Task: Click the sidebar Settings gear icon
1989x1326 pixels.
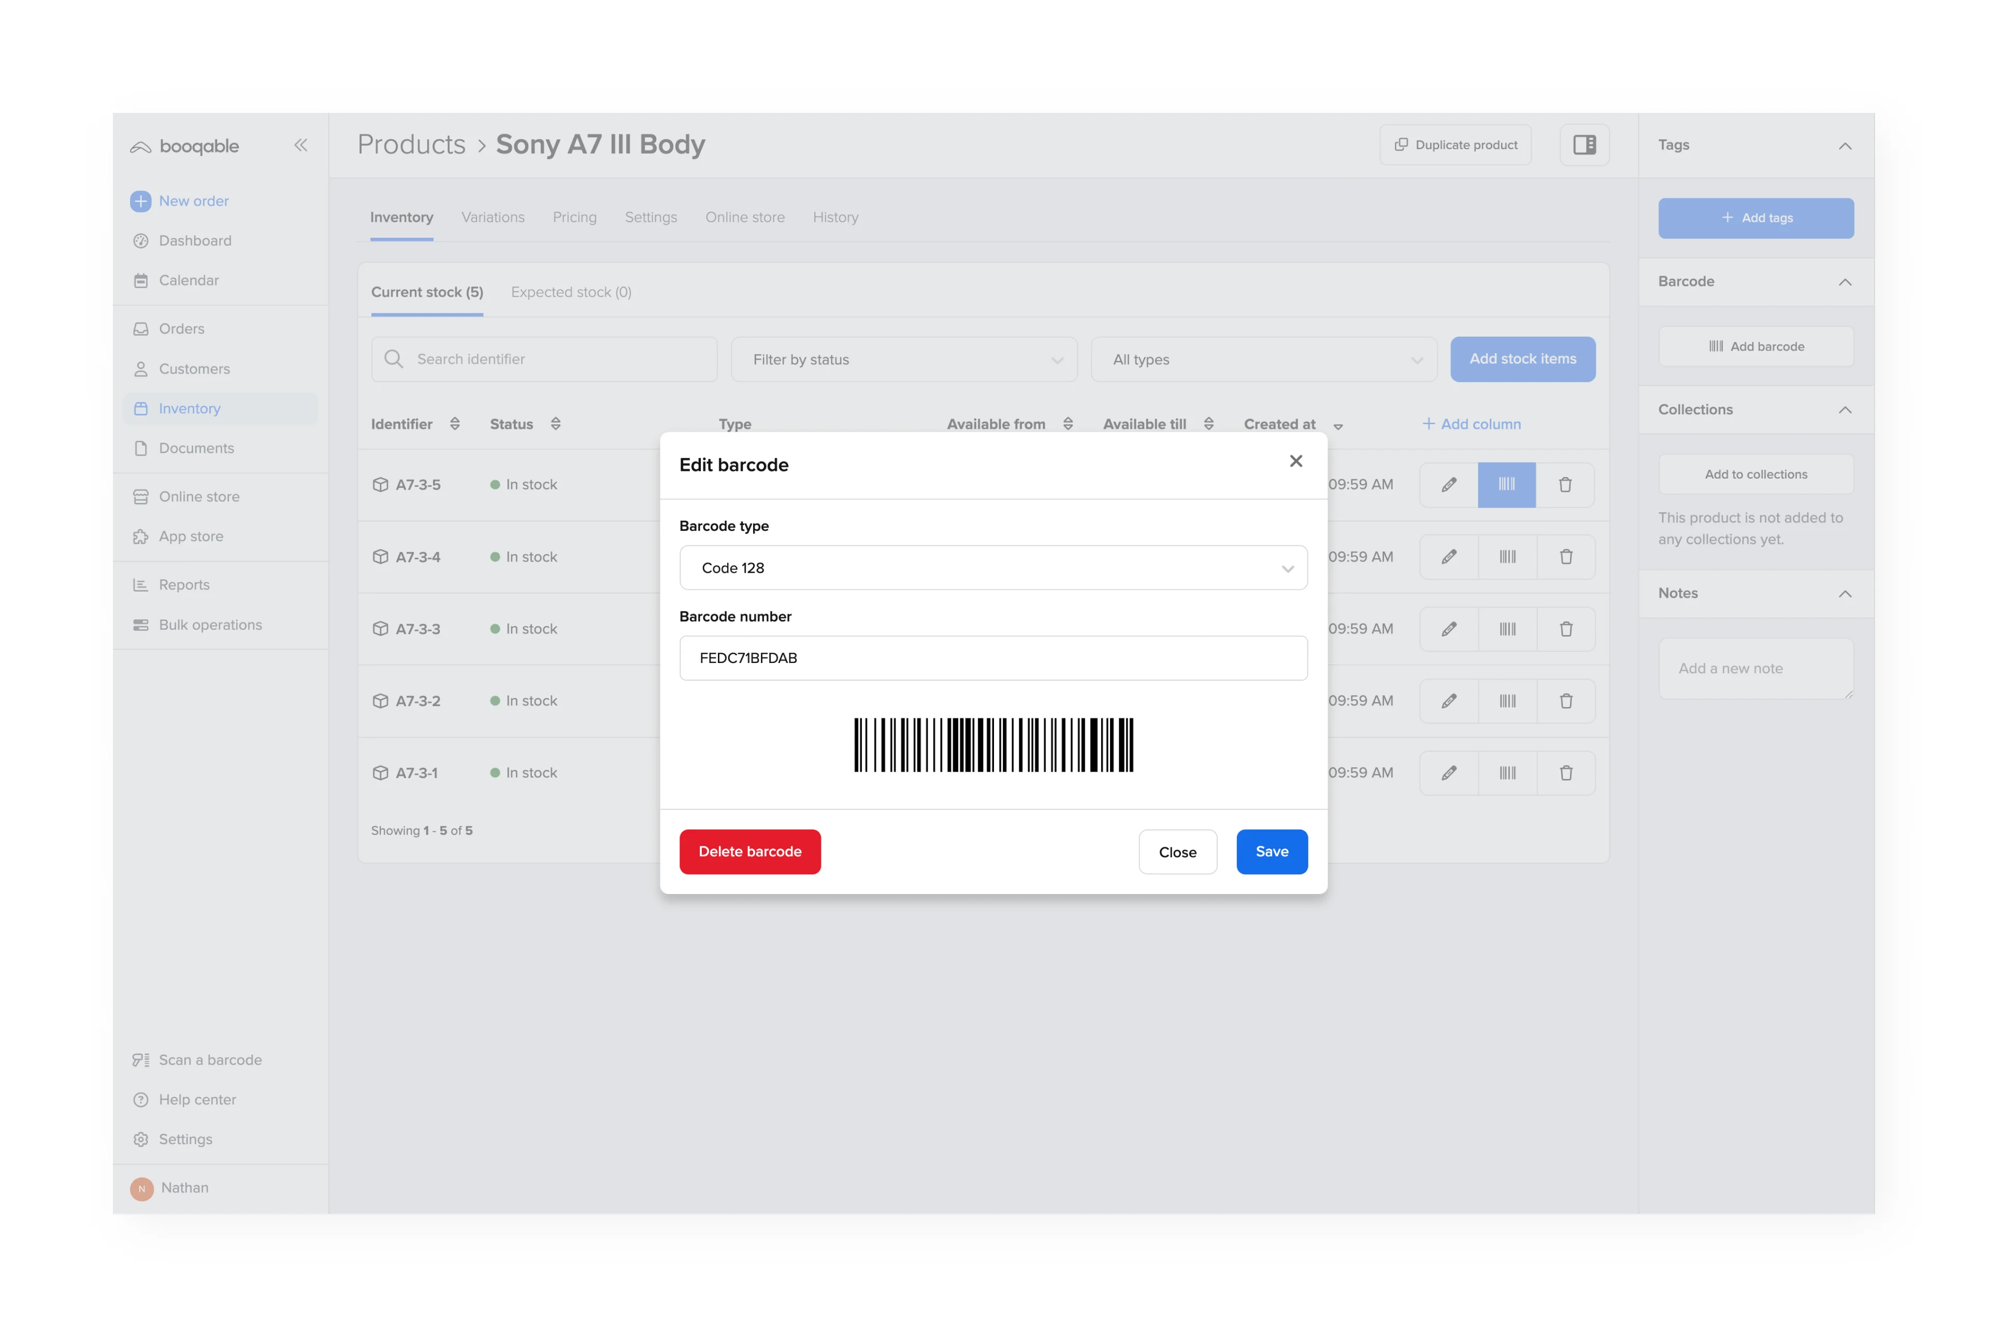Action: pos(140,1140)
